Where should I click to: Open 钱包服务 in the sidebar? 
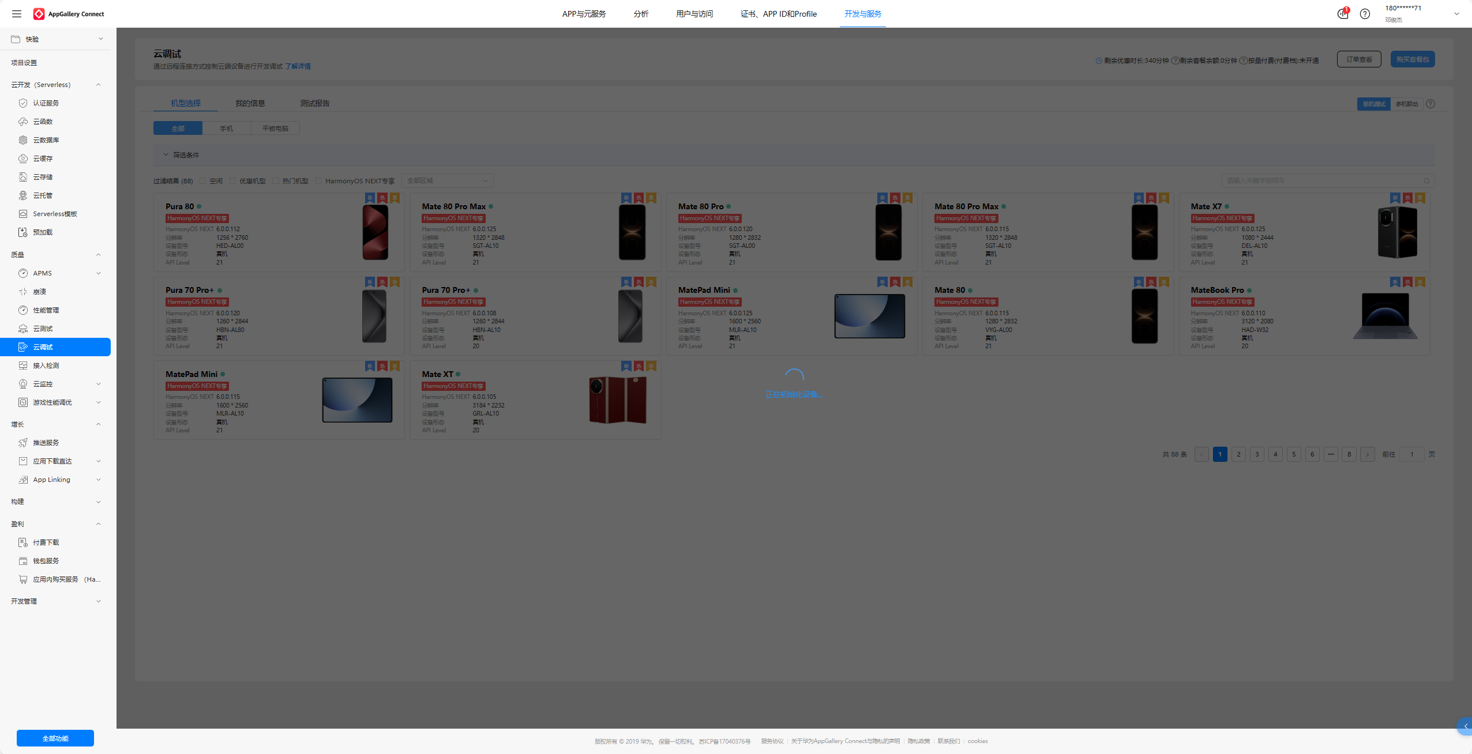tap(46, 561)
